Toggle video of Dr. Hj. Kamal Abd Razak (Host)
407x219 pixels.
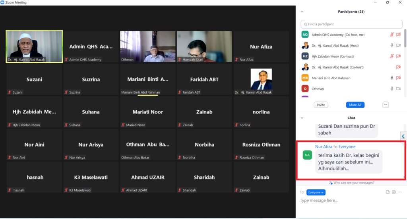[398, 45]
